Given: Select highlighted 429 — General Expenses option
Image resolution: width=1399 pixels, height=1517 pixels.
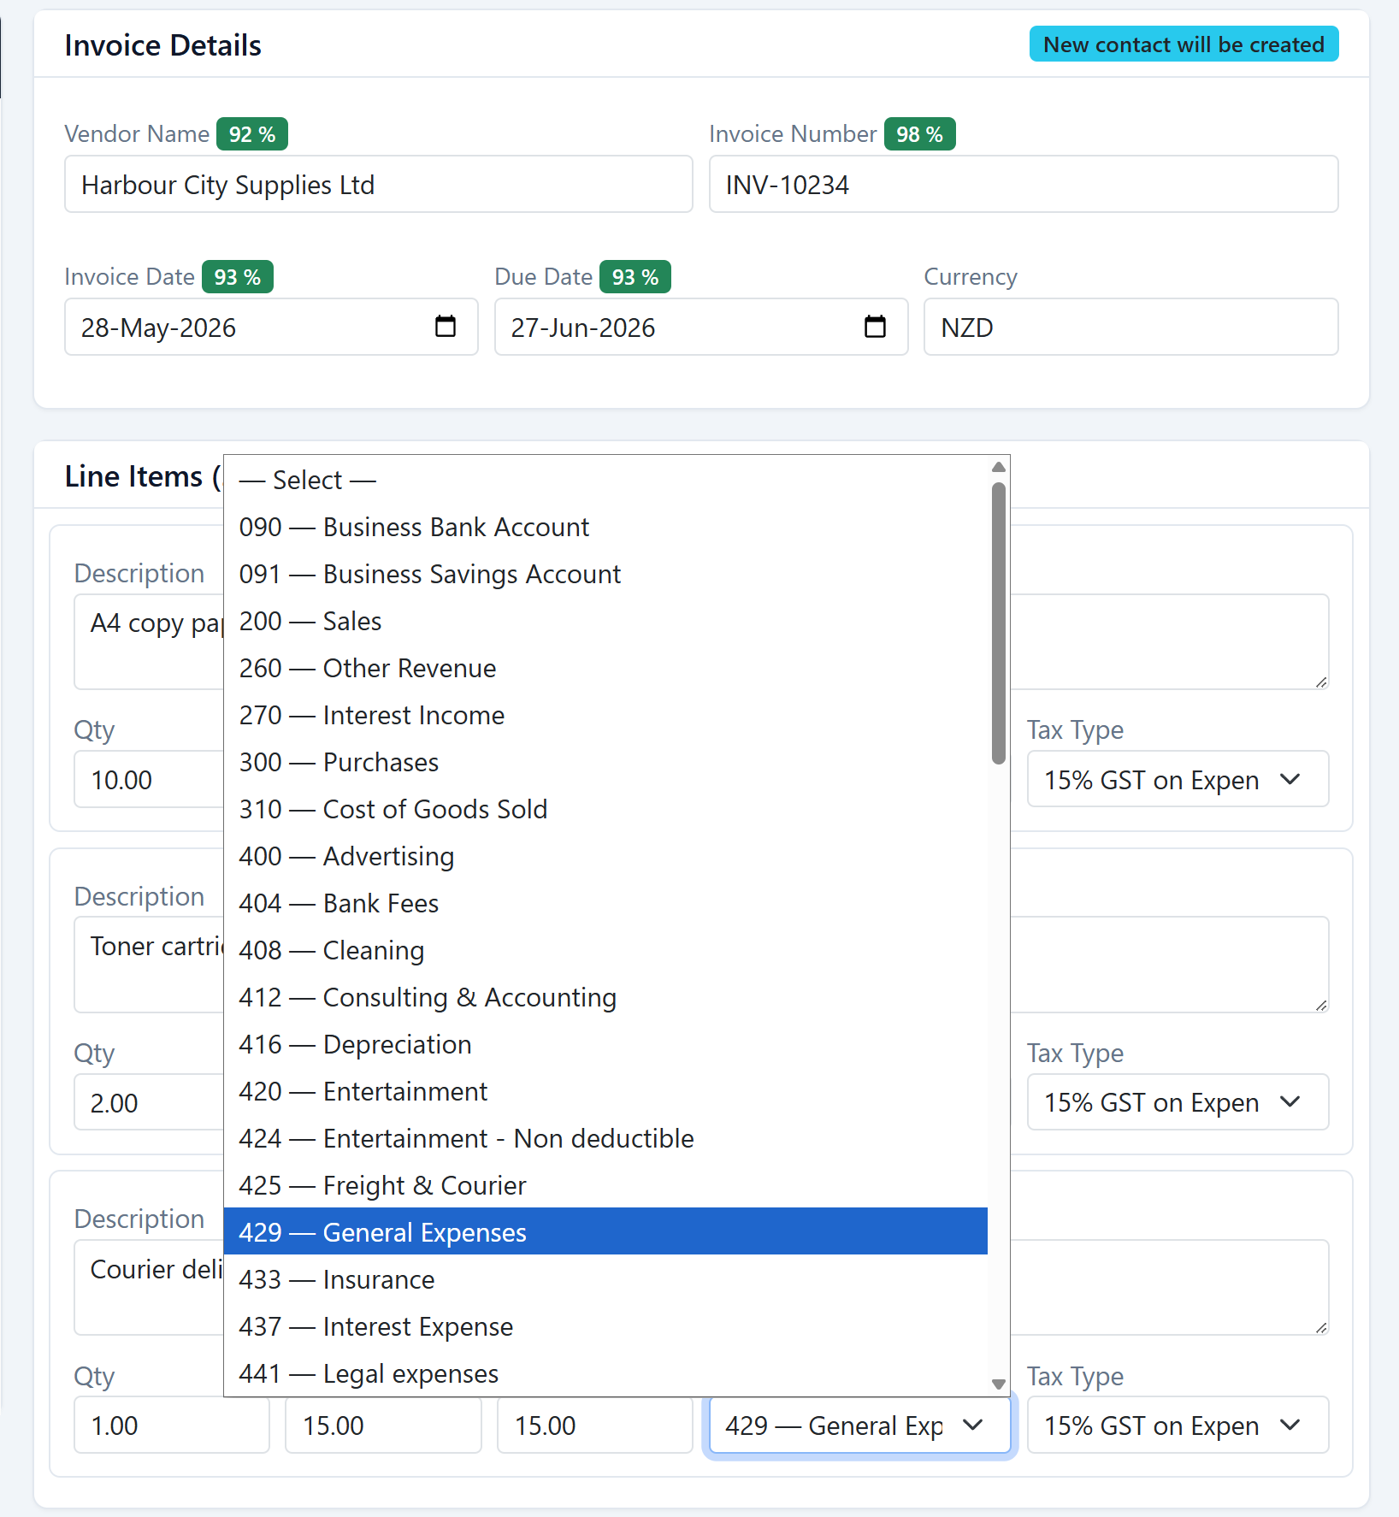Looking at the screenshot, I should (605, 1231).
